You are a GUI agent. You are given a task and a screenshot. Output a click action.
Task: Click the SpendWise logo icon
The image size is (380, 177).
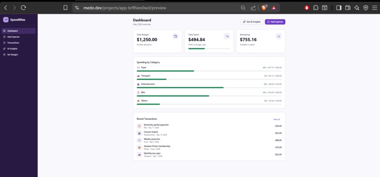coord(6,20)
